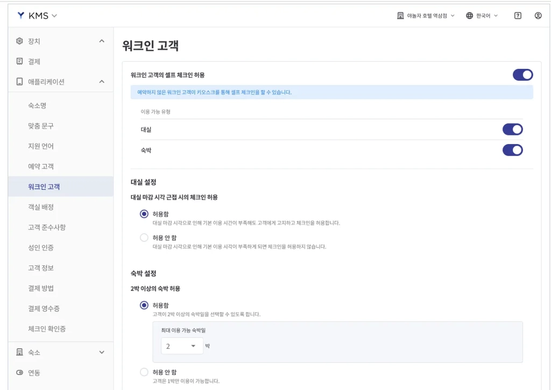This screenshot has width=551, height=390.
Task: Open the 야놀자 호텔 역삼점 property dropdown
Action: pos(426,16)
